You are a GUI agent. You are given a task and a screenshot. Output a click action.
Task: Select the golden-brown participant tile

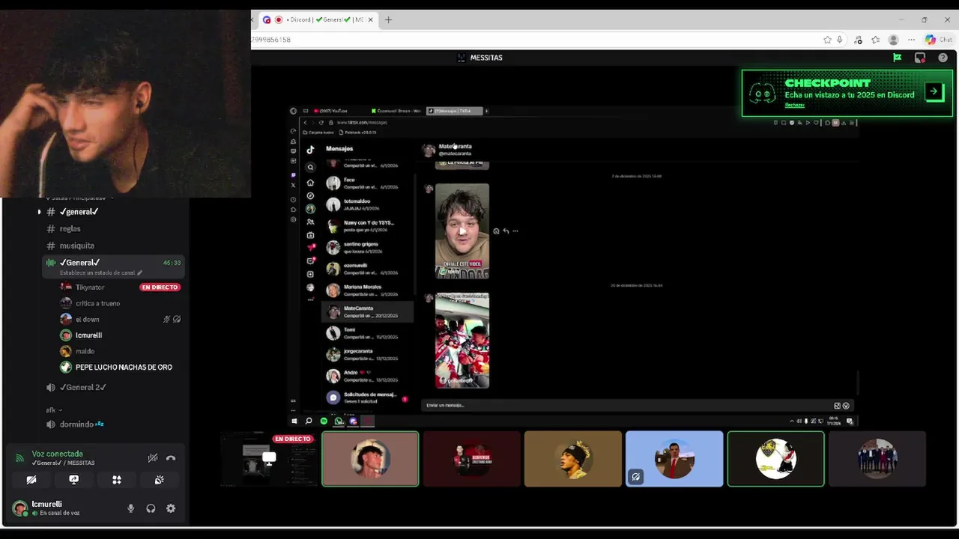click(x=573, y=459)
